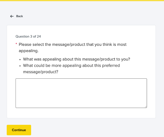Click the first bullet point dot

[20, 59]
